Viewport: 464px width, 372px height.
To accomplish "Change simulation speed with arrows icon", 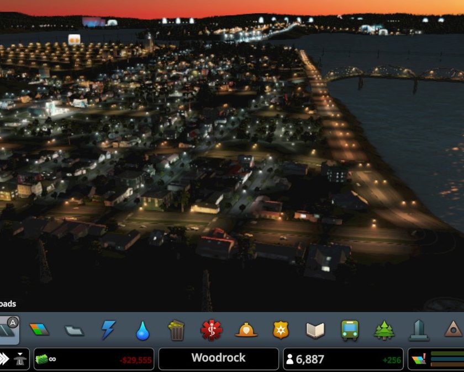I will (x=4, y=359).
